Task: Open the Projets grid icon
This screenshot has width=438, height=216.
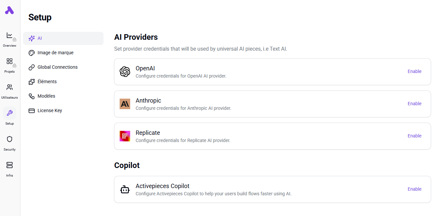Action: [10, 61]
